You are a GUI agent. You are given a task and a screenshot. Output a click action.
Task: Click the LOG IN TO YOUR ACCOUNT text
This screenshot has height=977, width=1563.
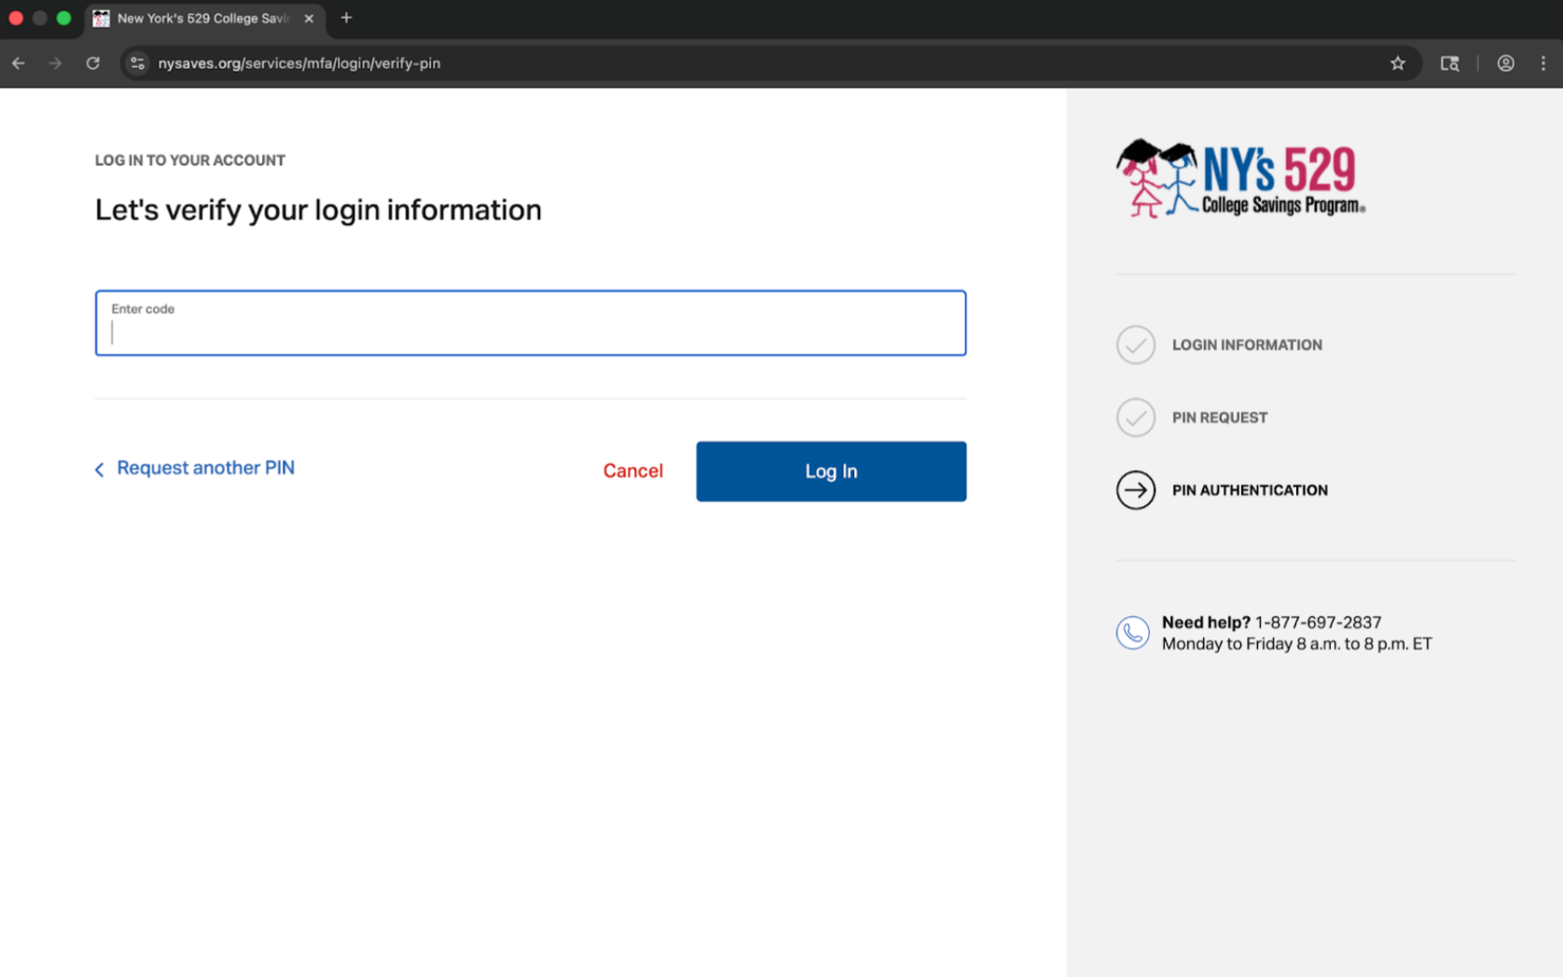pos(190,160)
